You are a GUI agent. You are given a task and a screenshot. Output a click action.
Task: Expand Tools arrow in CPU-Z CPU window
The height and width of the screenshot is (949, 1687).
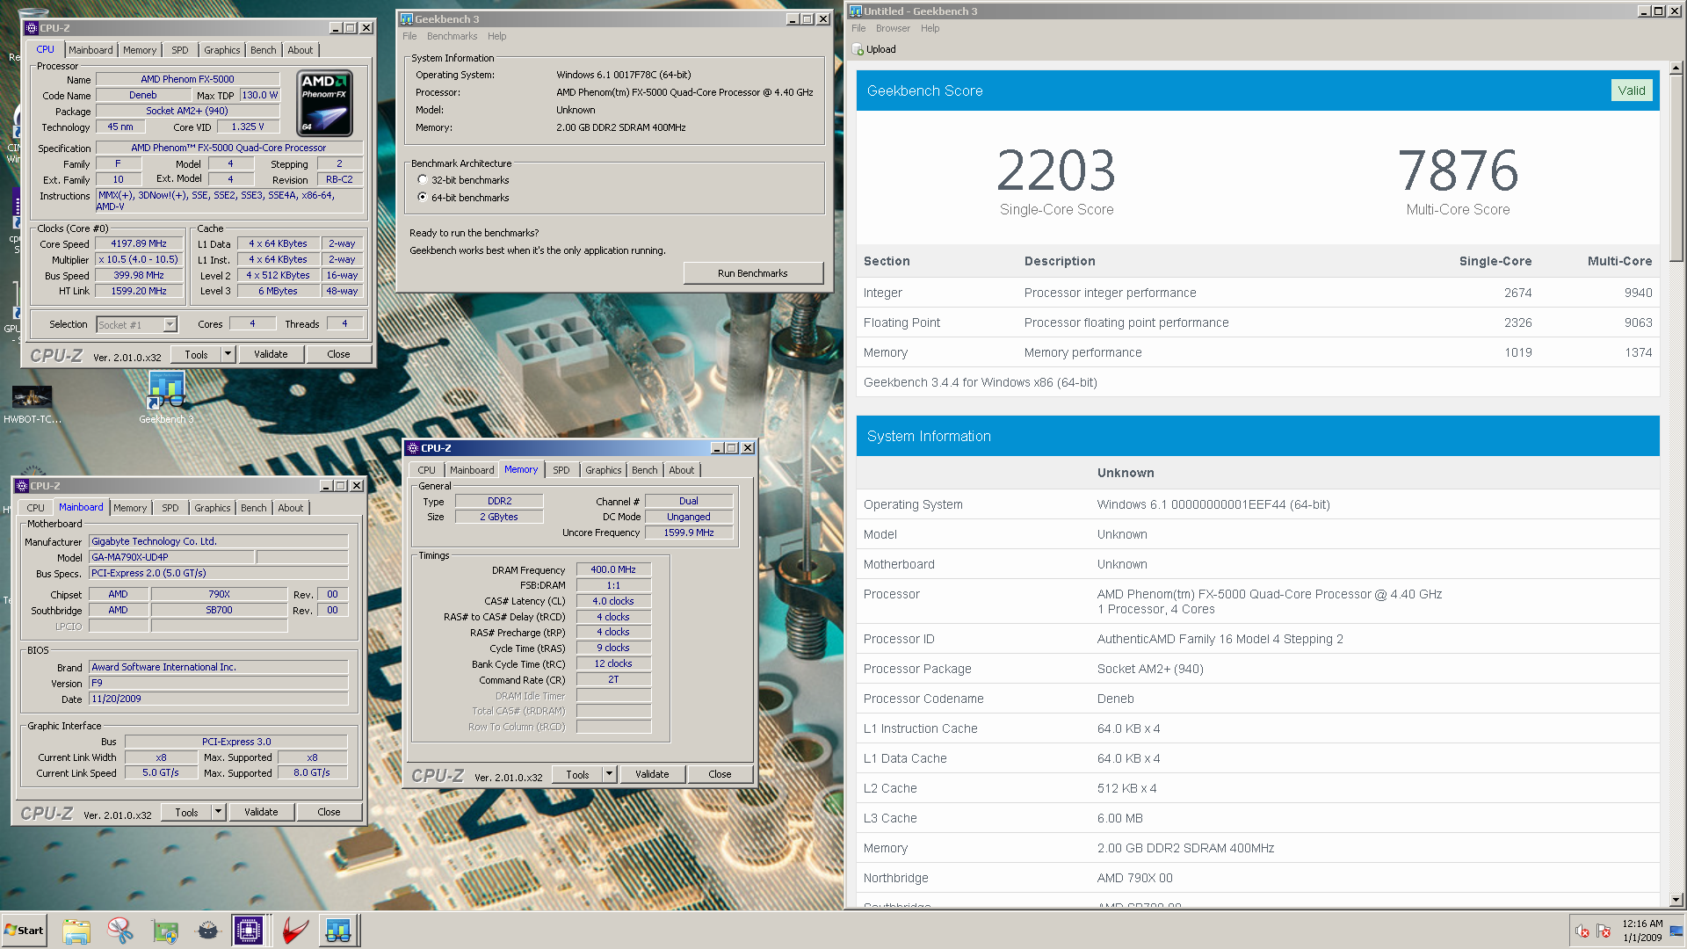click(x=228, y=355)
